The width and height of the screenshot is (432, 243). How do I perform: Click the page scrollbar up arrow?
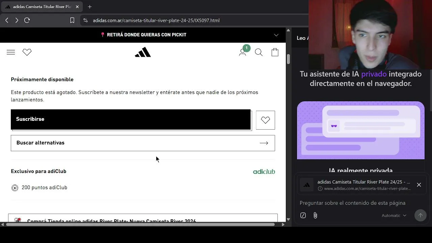(288, 30)
